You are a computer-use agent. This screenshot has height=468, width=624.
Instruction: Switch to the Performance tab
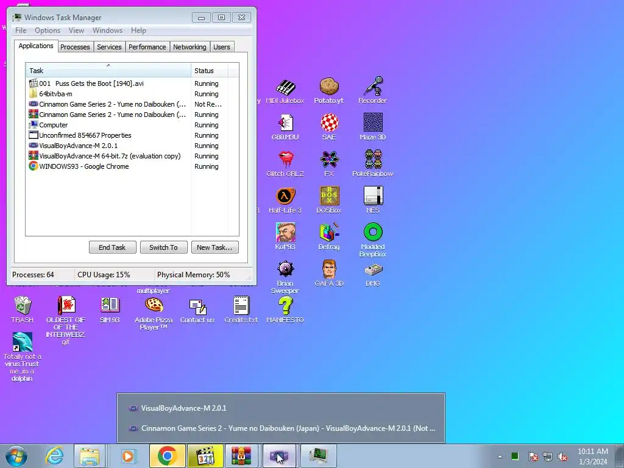click(x=147, y=46)
